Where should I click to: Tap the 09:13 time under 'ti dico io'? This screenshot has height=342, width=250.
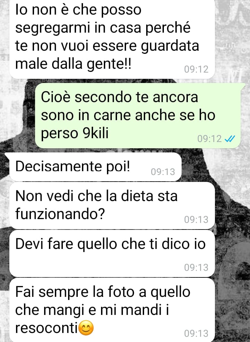(x=196, y=267)
